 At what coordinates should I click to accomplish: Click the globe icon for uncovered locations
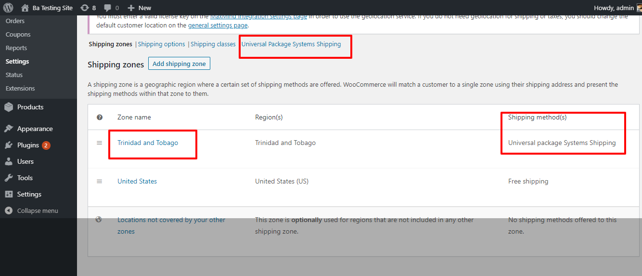(x=99, y=220)
